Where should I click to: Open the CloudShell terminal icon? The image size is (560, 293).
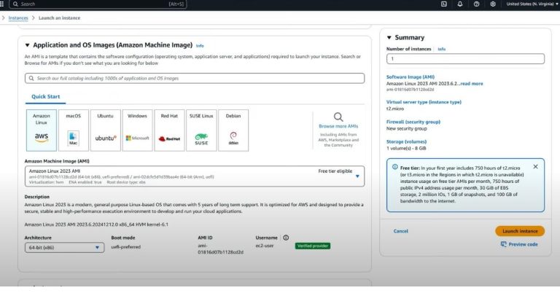coord(443,4)
